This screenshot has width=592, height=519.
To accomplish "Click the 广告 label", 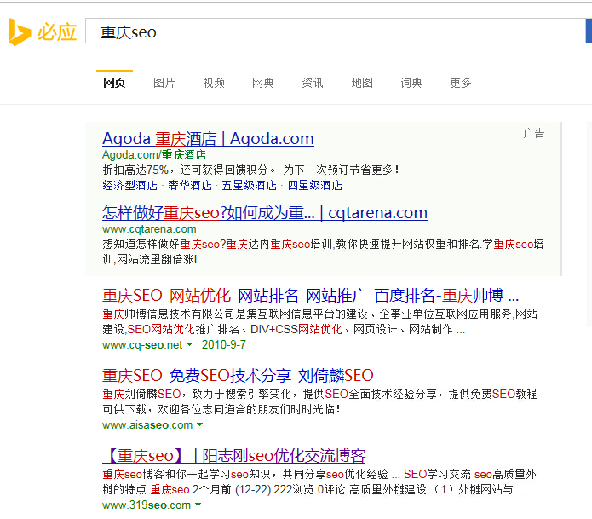I will tap(534, 133).
